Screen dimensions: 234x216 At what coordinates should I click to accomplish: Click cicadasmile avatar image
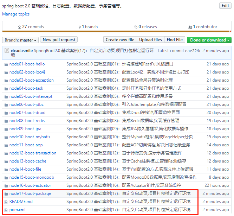(x=7, y=50)
